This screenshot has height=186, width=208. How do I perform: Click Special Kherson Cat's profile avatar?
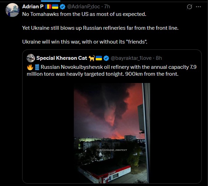(31, 58)
